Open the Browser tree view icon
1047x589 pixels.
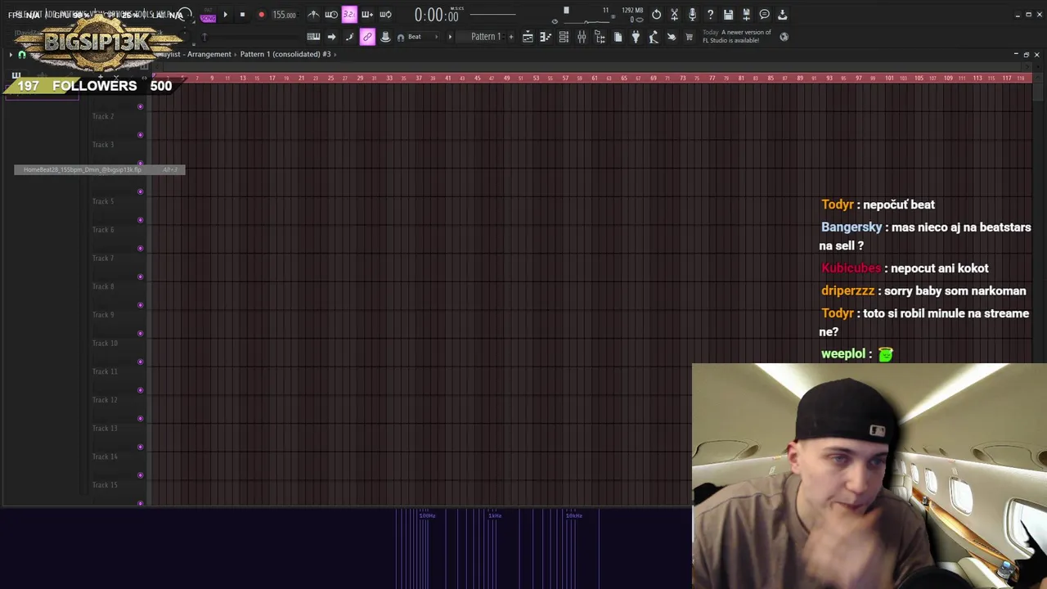tap(600, 37)
